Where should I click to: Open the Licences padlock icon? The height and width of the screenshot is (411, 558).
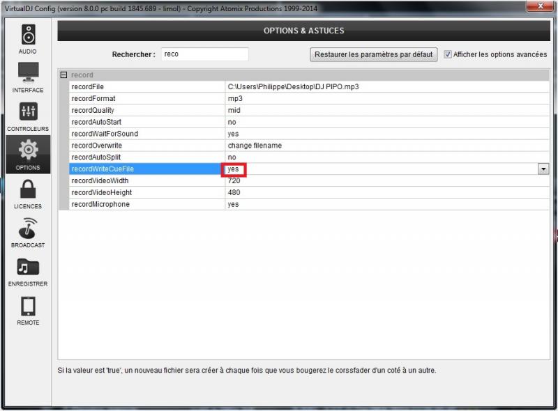tap(28, 189)
